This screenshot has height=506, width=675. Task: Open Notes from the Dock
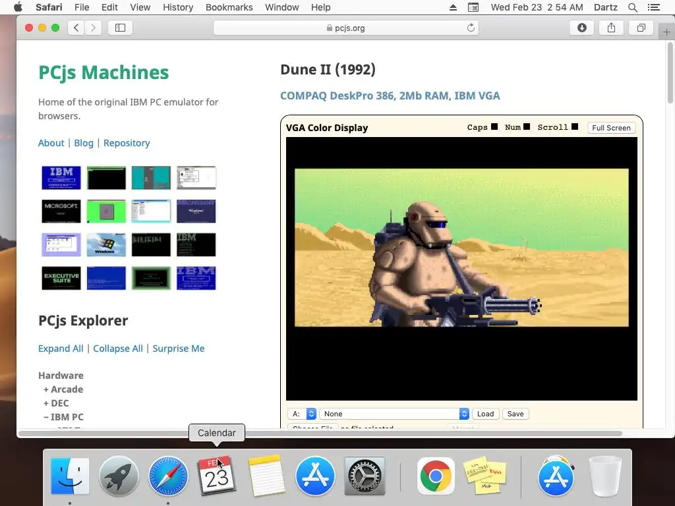[266, 476]
